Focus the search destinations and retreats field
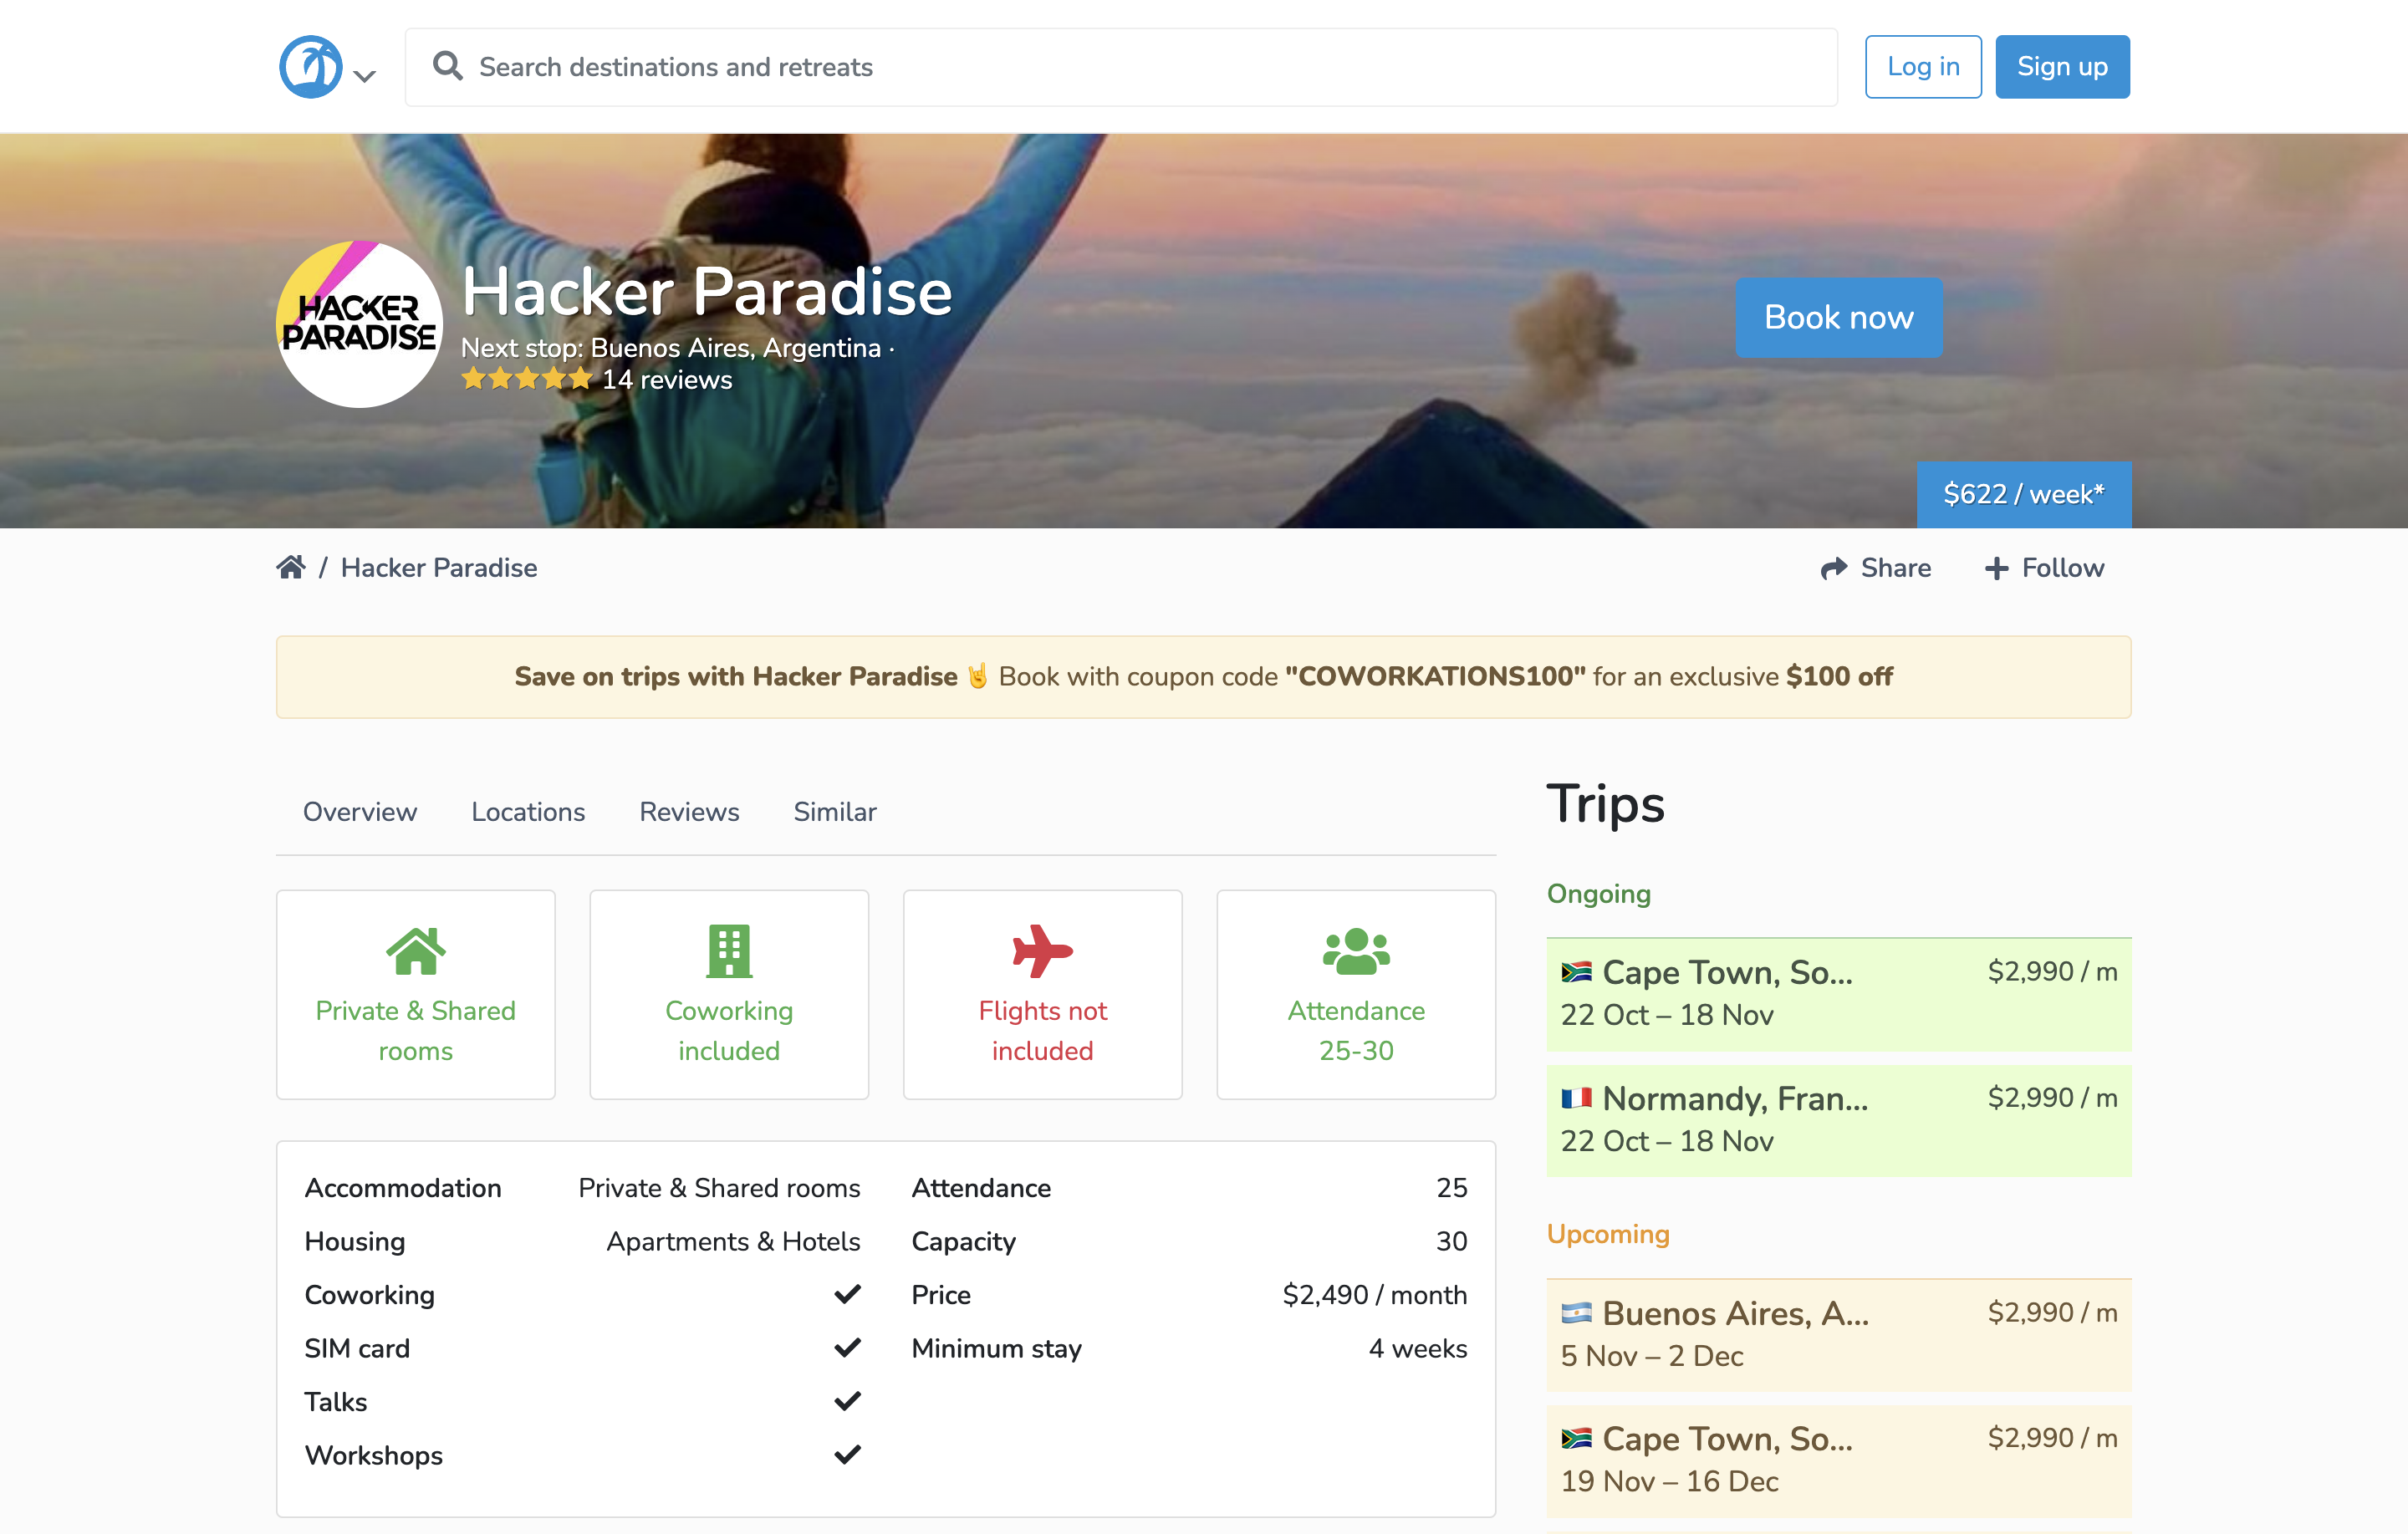This screenshot has width=2408, height=1534. (x=1121, y=67)
